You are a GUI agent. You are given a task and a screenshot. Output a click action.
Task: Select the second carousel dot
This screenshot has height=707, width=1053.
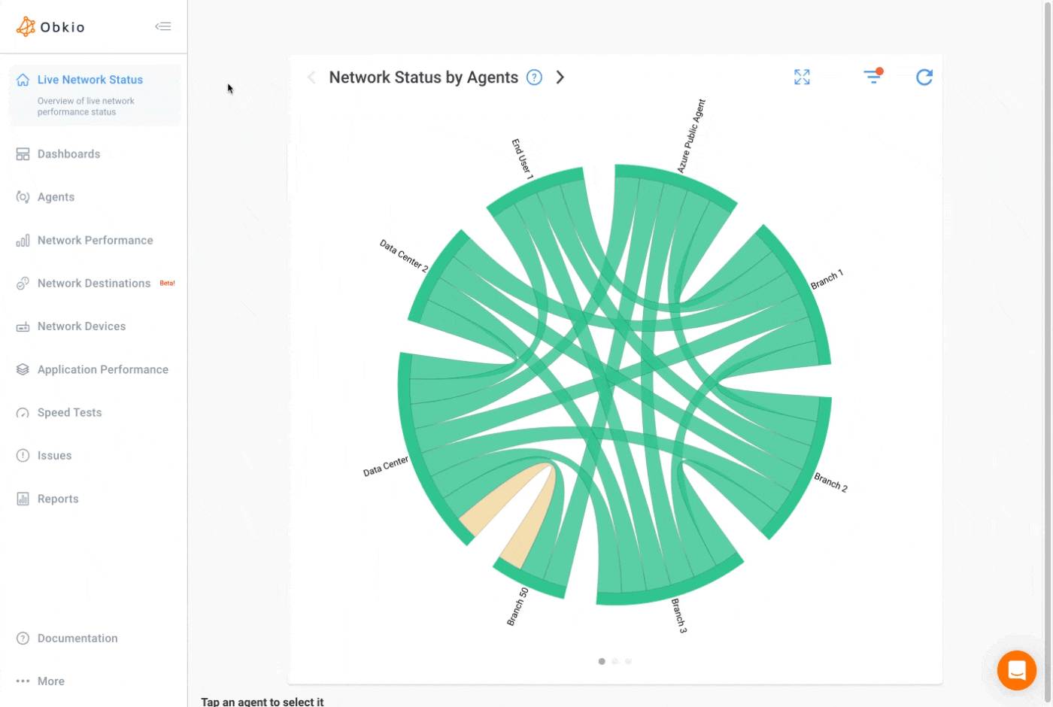[615, 661]
